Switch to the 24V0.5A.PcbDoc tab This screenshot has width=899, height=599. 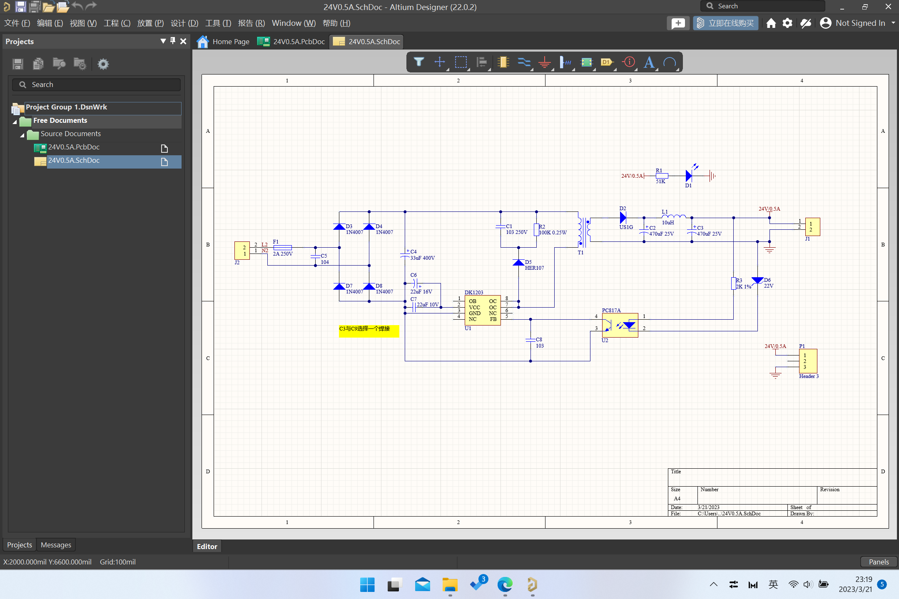pos(291,42)
